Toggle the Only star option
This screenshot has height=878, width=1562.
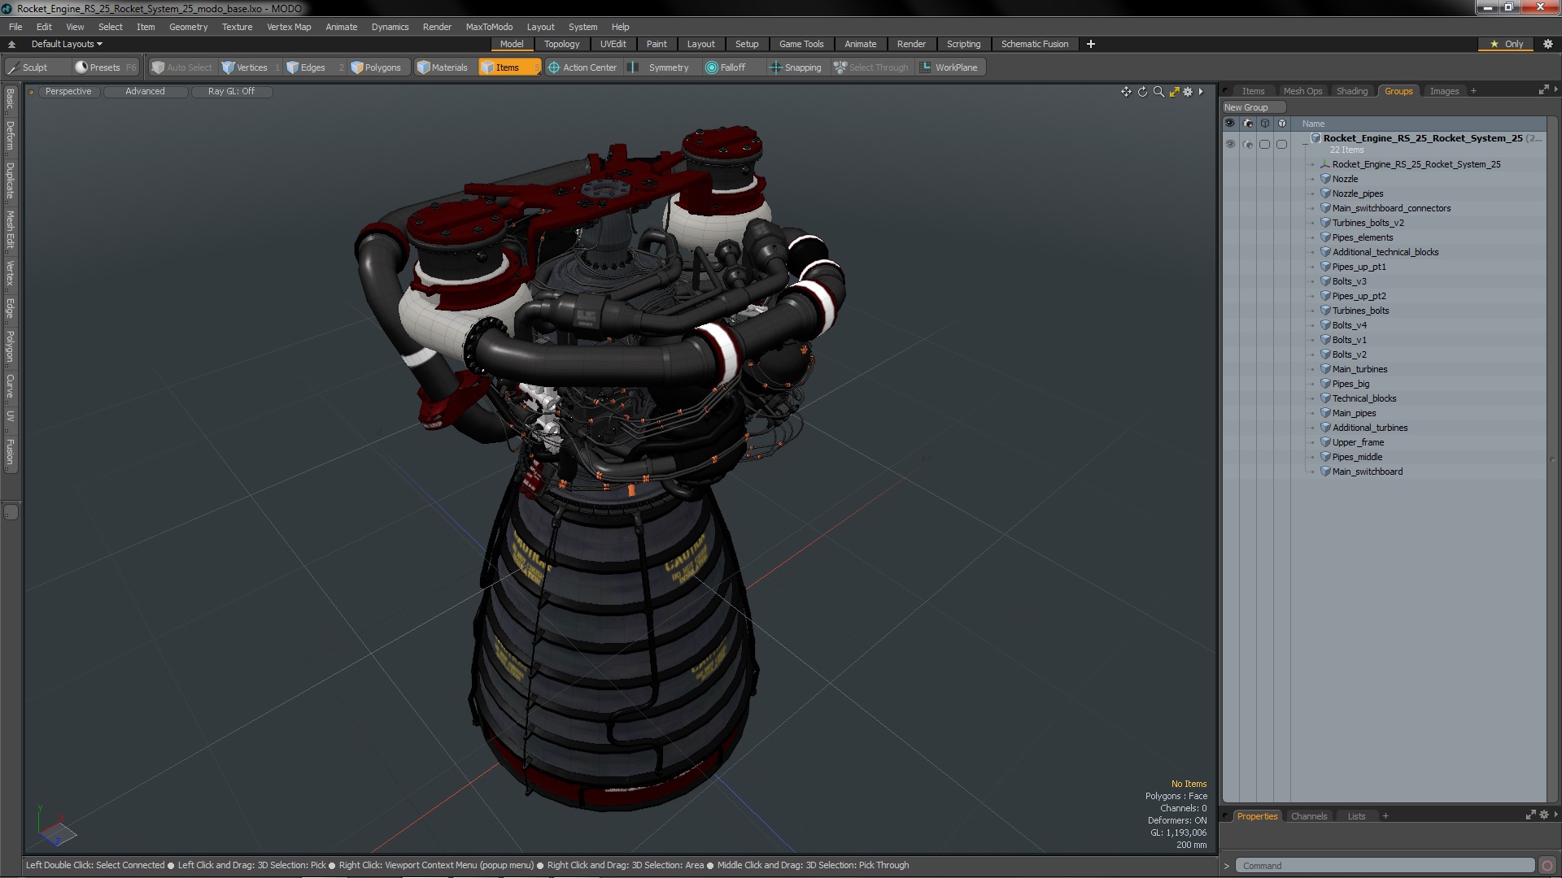(1506, 44)
